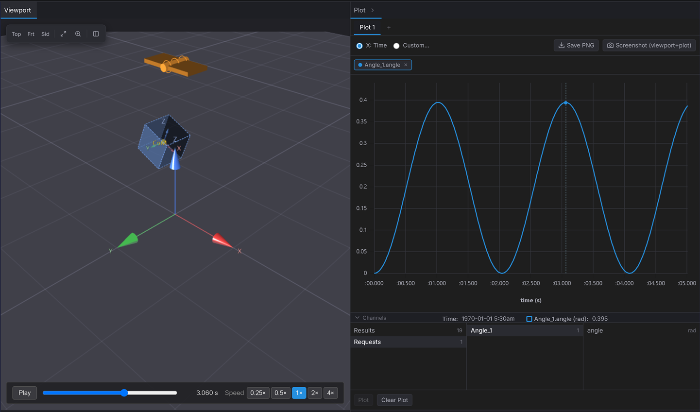Click the playback timeline slider handle
700x412 pixels.
tap(124, 393)
